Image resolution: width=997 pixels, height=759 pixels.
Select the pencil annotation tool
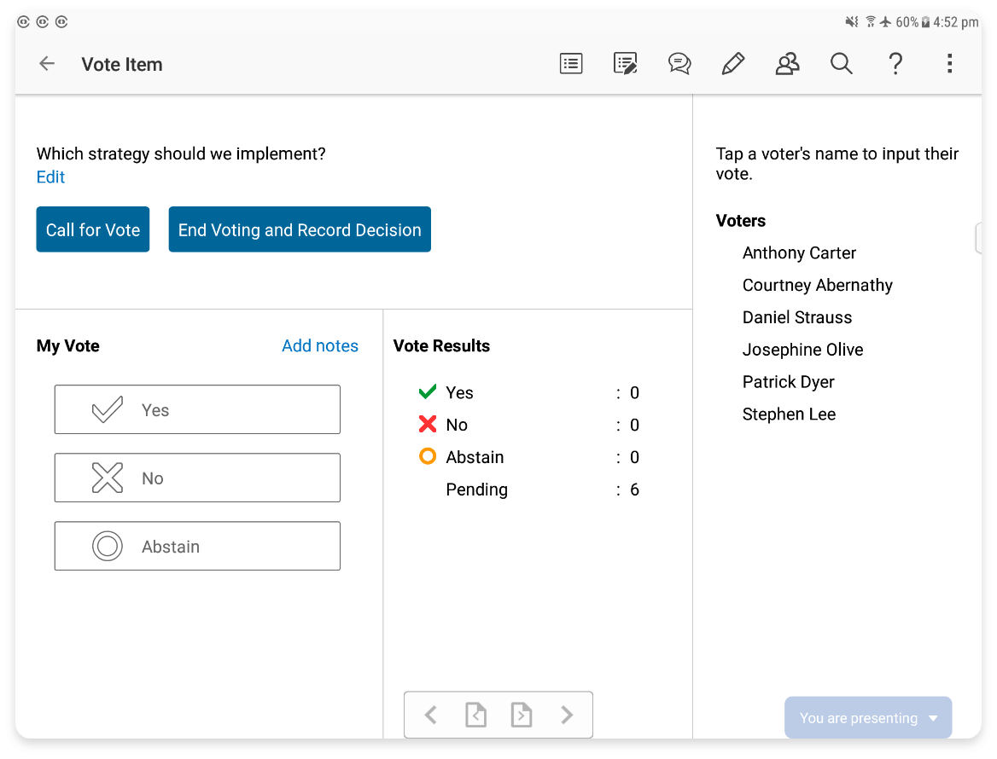(x=733, y=64)
